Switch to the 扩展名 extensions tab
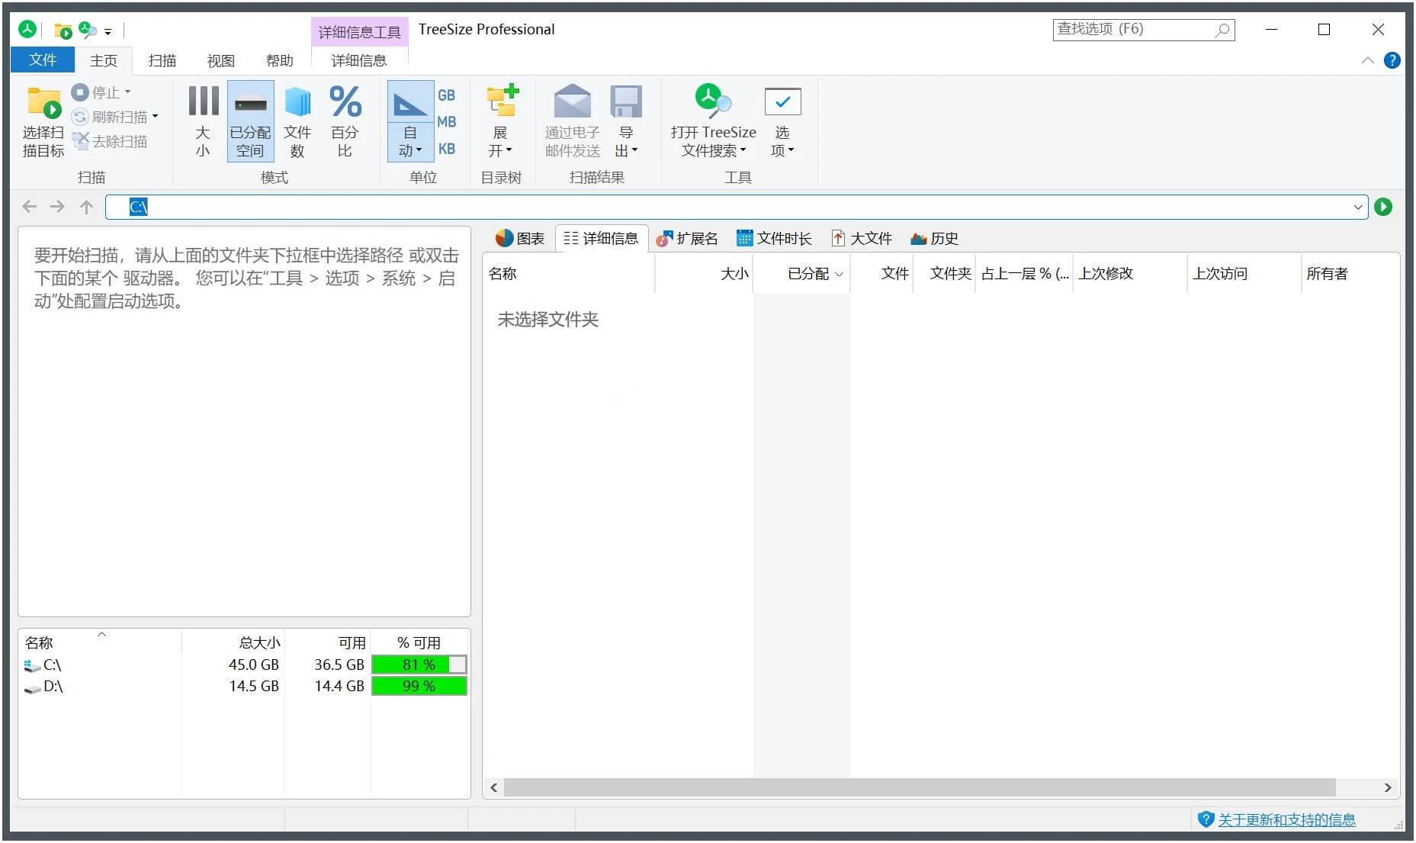This screenshot has height=843, width=1416. pos(687,238)
